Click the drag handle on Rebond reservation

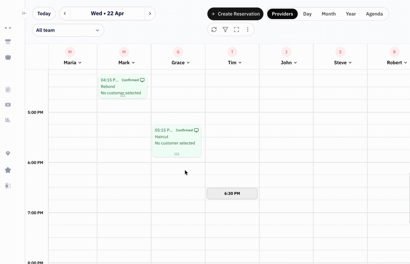coord(123,96)
